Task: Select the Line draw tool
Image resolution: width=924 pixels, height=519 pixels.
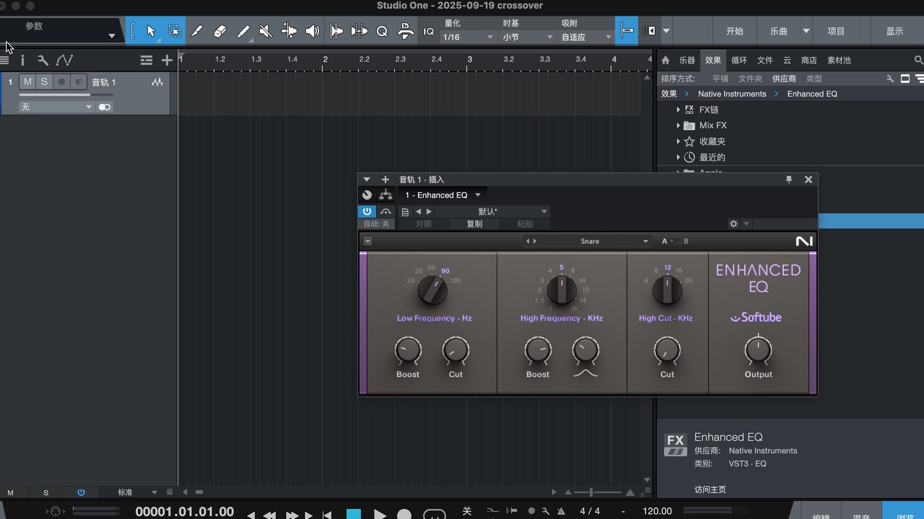Action: coord(244,31)
